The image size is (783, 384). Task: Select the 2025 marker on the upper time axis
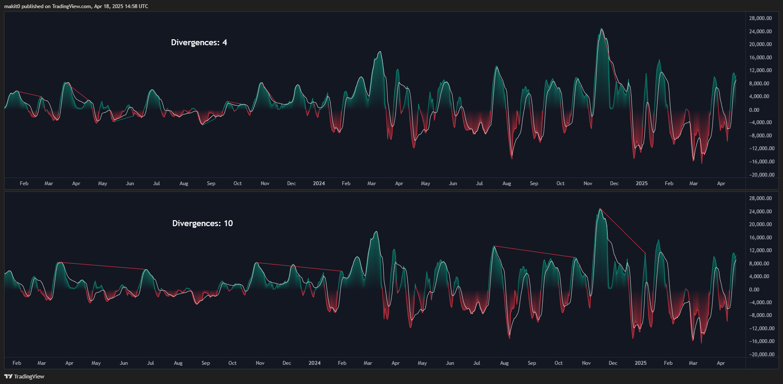click(642, 183)
